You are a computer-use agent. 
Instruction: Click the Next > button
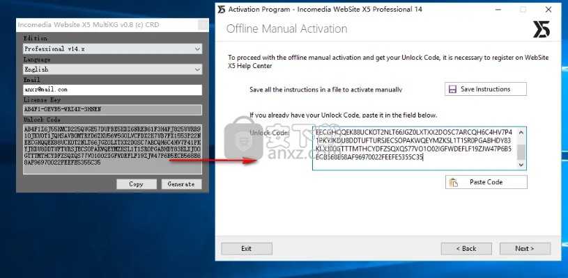pyautogui.click(x=525, y=248)
